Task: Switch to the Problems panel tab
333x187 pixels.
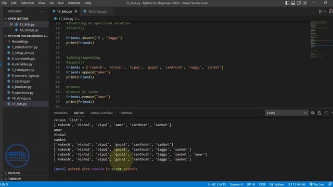Action: tap(61, 113)
